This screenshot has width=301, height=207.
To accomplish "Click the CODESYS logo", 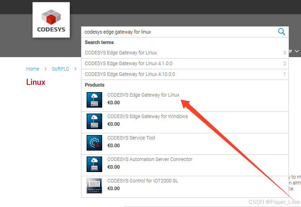I will (51, 20).
